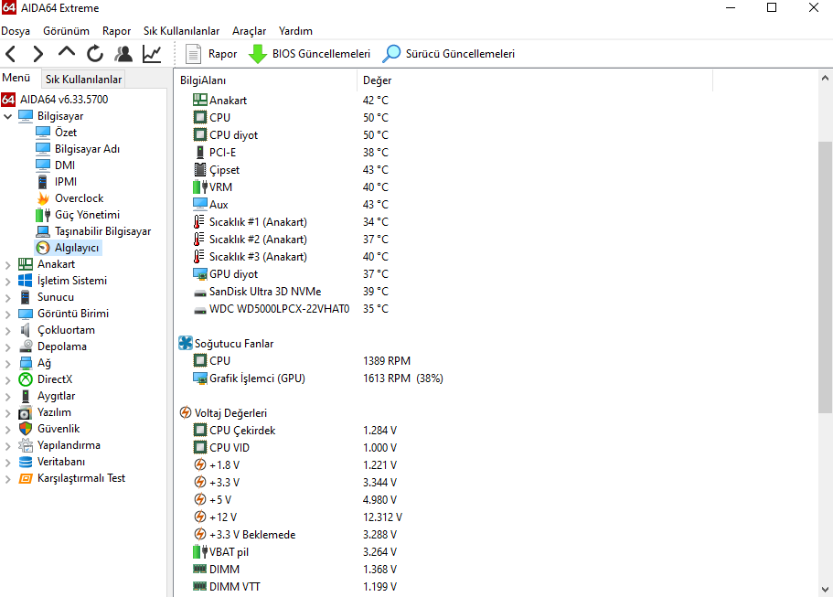Click the up-level arrow toolbar icon
This screenshot has width=833, height=597.
click(67, 52)
